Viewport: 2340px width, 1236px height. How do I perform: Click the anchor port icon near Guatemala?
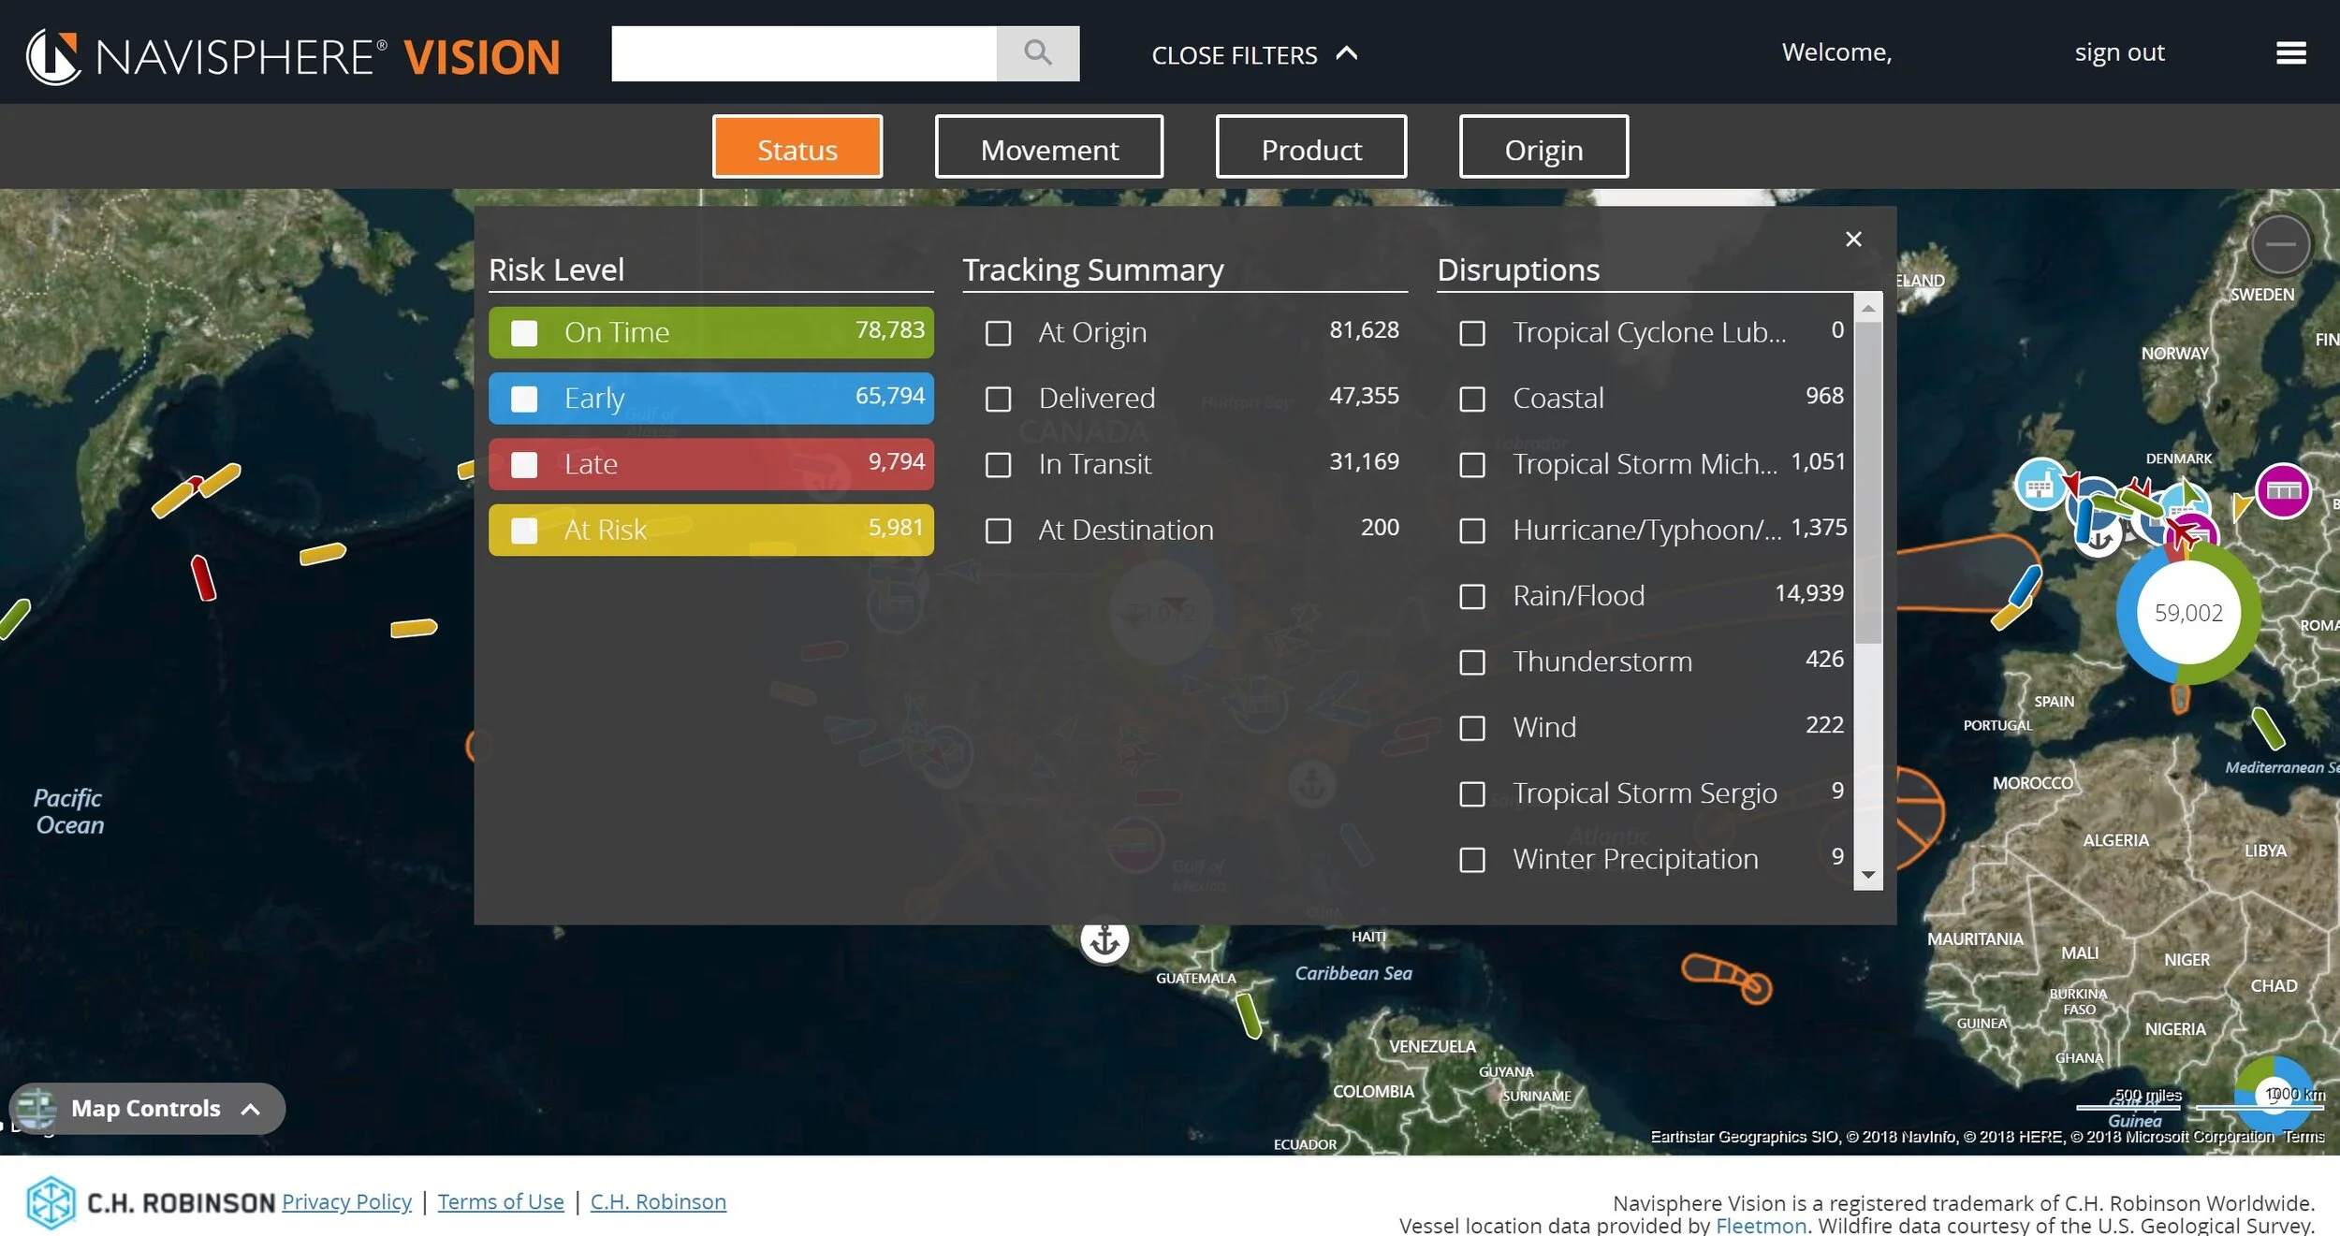point(1104,938)
